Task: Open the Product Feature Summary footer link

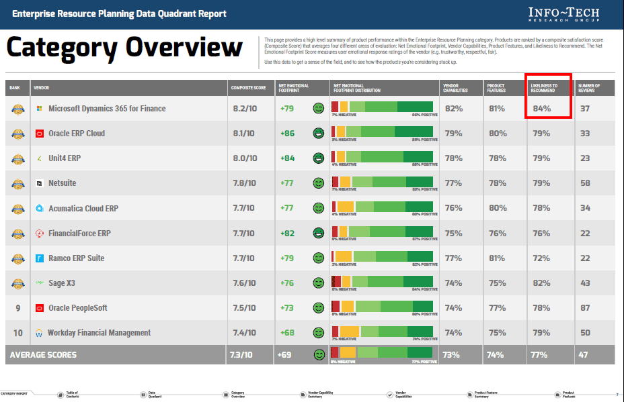Action: (485, 395)
